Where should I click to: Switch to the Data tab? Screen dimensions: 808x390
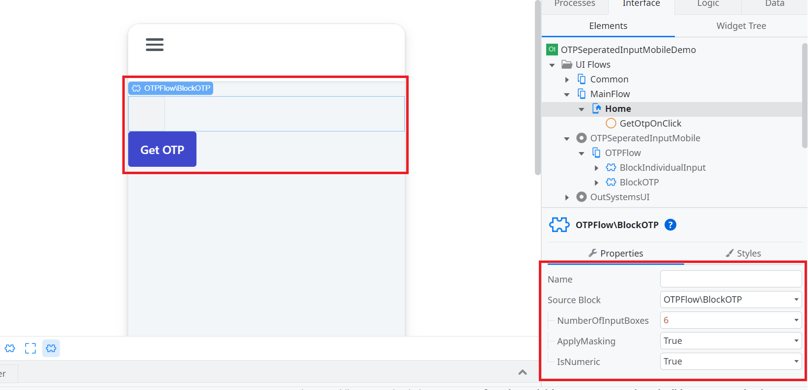(x=775, y=4)
